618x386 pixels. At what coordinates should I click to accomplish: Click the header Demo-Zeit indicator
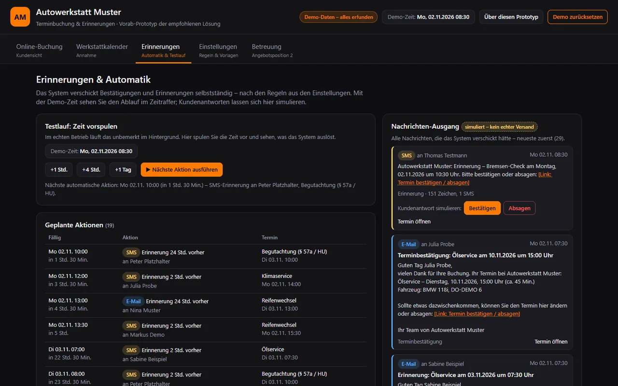pyautogui.click(x=428, y=17)
